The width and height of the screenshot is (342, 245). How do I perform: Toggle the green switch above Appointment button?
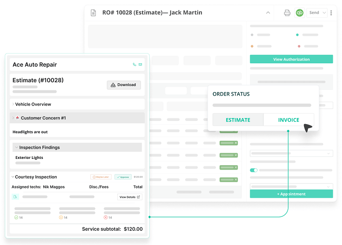coord(254,170)
